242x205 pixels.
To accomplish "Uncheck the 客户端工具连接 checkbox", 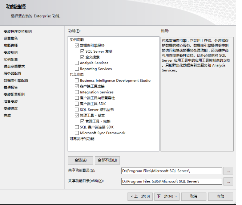I will point(77,86).
